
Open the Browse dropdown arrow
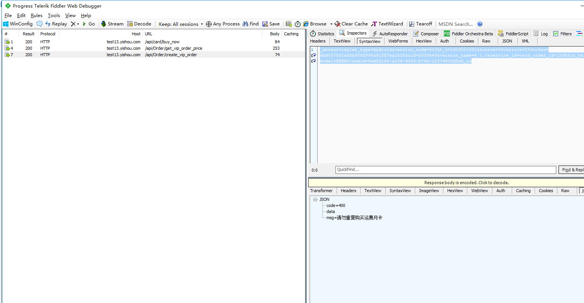[x=331, y=24]
